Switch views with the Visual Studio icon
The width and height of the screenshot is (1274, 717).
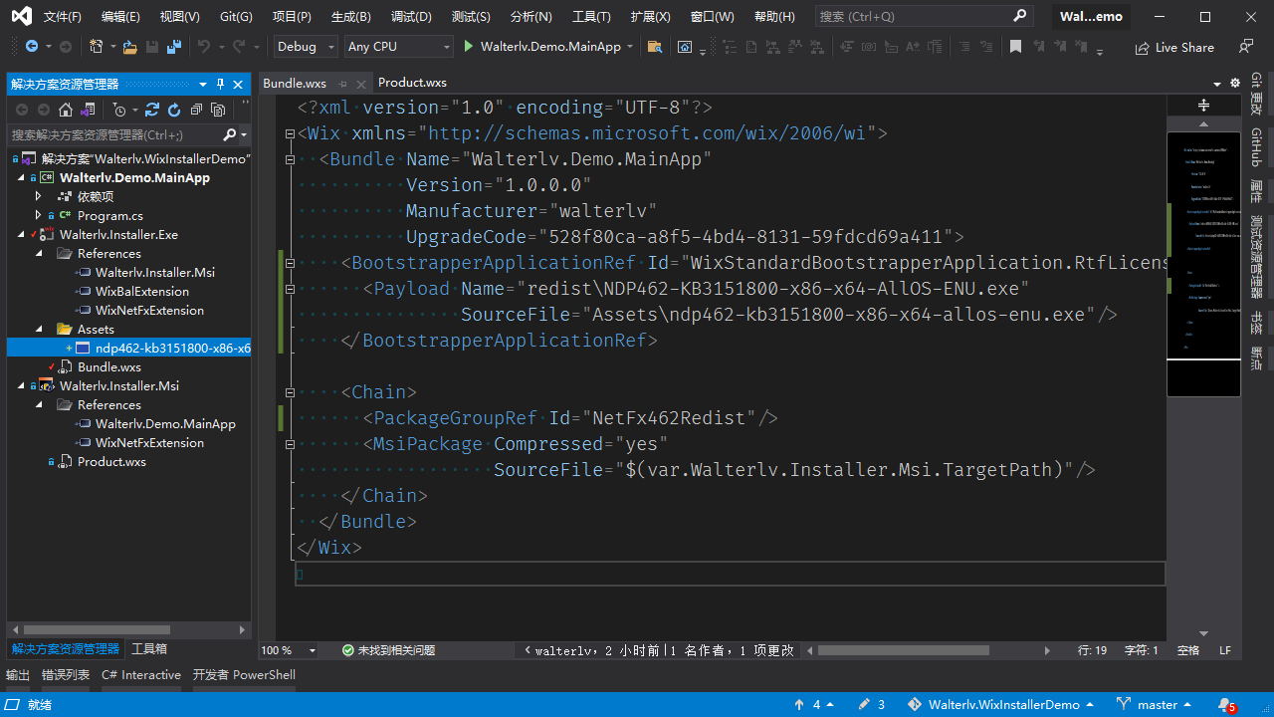(x=89, y=110)
